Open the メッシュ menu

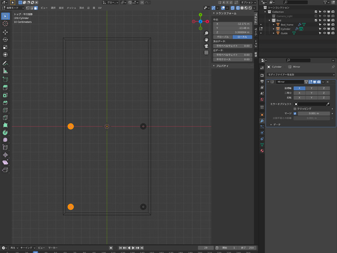[x=71, y=8]
